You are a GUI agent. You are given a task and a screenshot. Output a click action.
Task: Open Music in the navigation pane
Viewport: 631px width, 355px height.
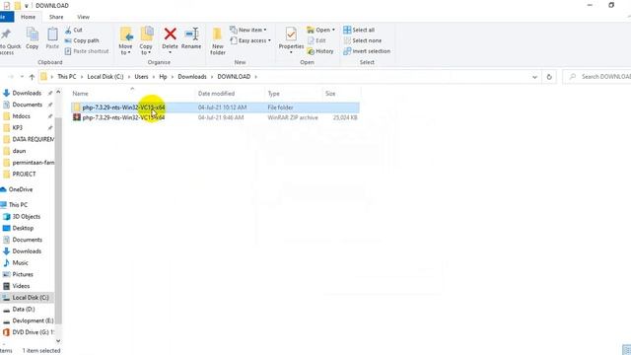pyautogui.click(x=20, y=263)
